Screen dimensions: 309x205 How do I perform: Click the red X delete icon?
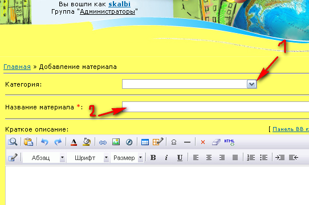pos(203,142)
